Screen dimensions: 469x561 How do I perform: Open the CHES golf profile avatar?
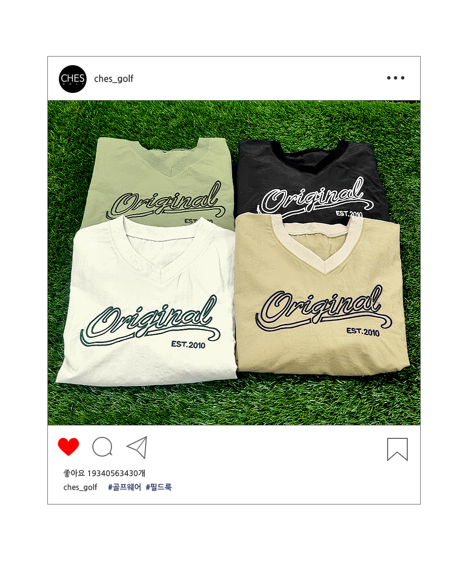click(73, 79)
